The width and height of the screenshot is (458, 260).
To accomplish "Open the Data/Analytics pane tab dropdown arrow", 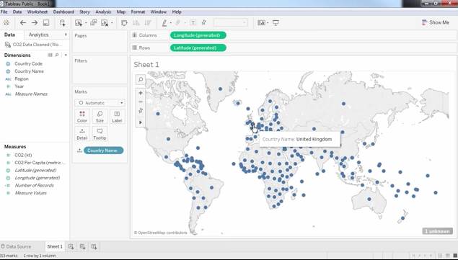I will (66, 35).
